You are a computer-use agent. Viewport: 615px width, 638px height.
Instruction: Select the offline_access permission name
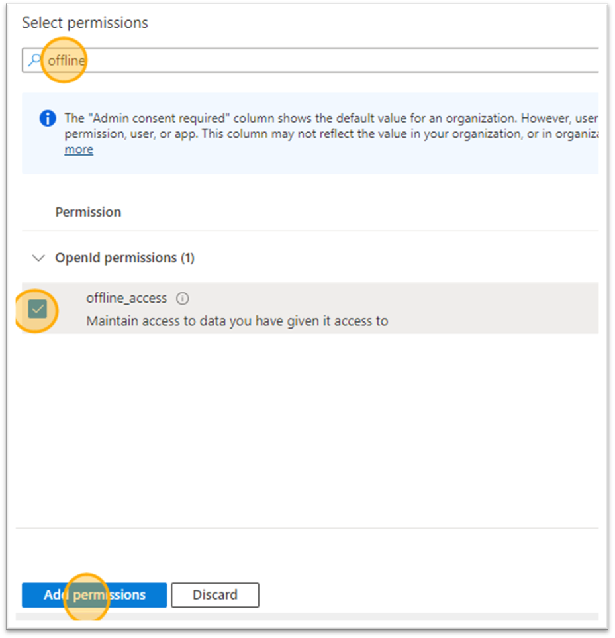point(126,298)
